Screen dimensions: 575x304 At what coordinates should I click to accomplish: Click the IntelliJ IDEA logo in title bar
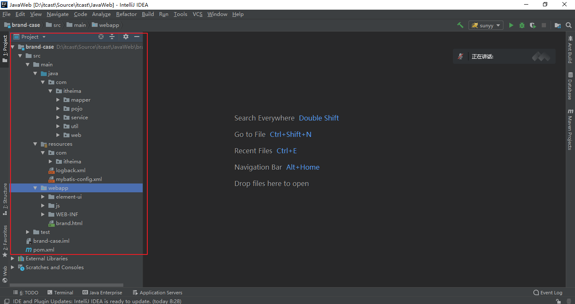click(5, 5)
